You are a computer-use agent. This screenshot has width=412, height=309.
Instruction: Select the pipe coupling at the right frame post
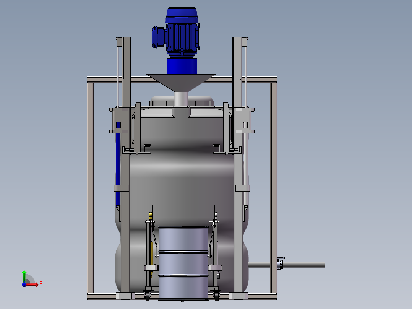point(280,264)
